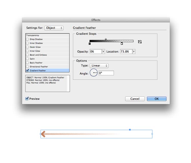Select the white right gradient stop

click(x=122, y=44)
